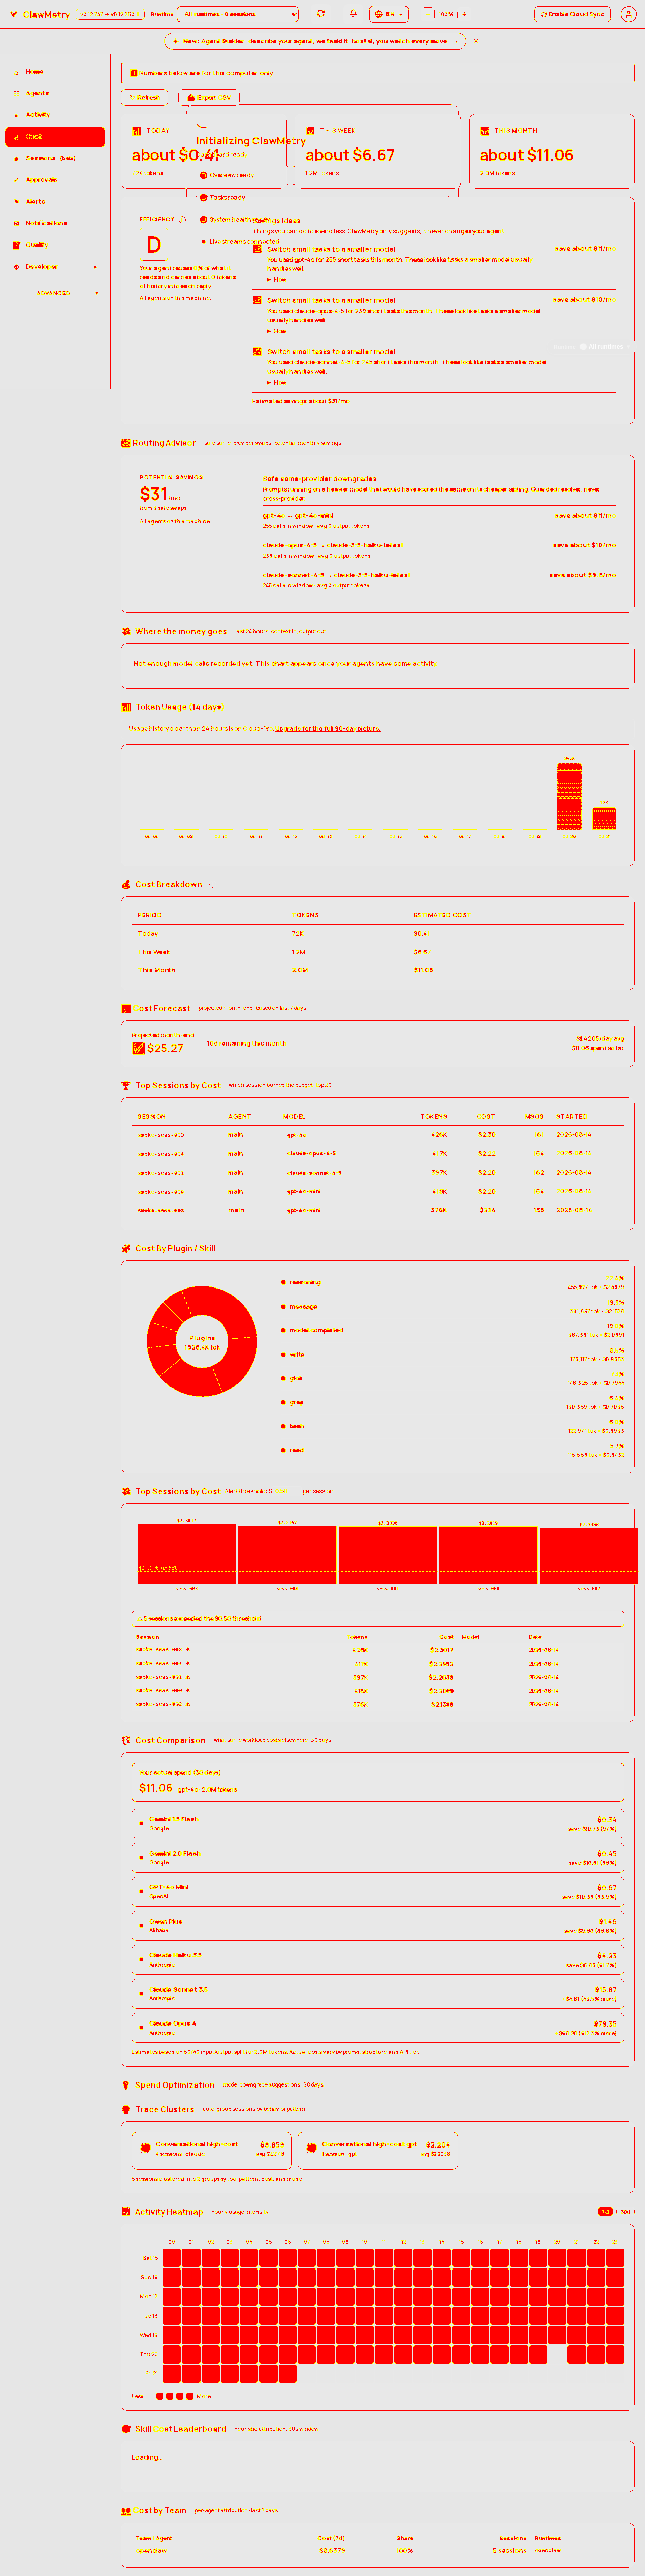
Task: Increase zoom with the plus button
Action: click(464, 14)
